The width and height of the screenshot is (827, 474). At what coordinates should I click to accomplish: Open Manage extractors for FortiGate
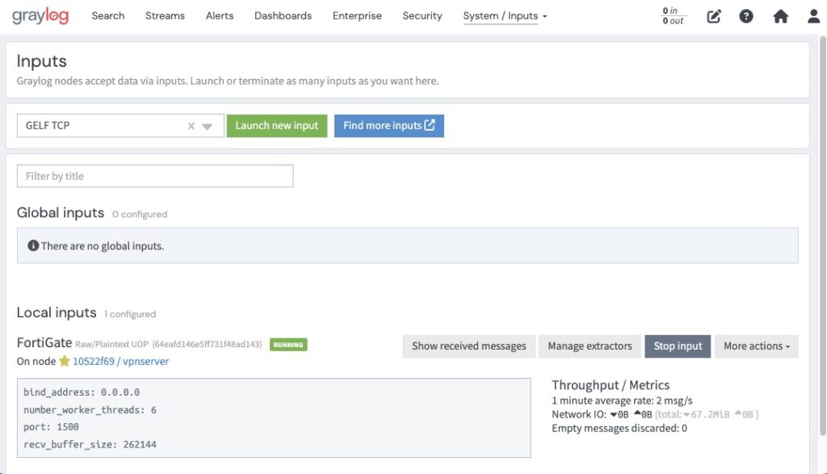point(590,346)
